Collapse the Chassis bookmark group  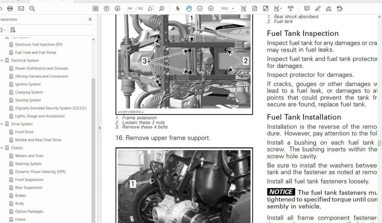[x=2, y=148]
